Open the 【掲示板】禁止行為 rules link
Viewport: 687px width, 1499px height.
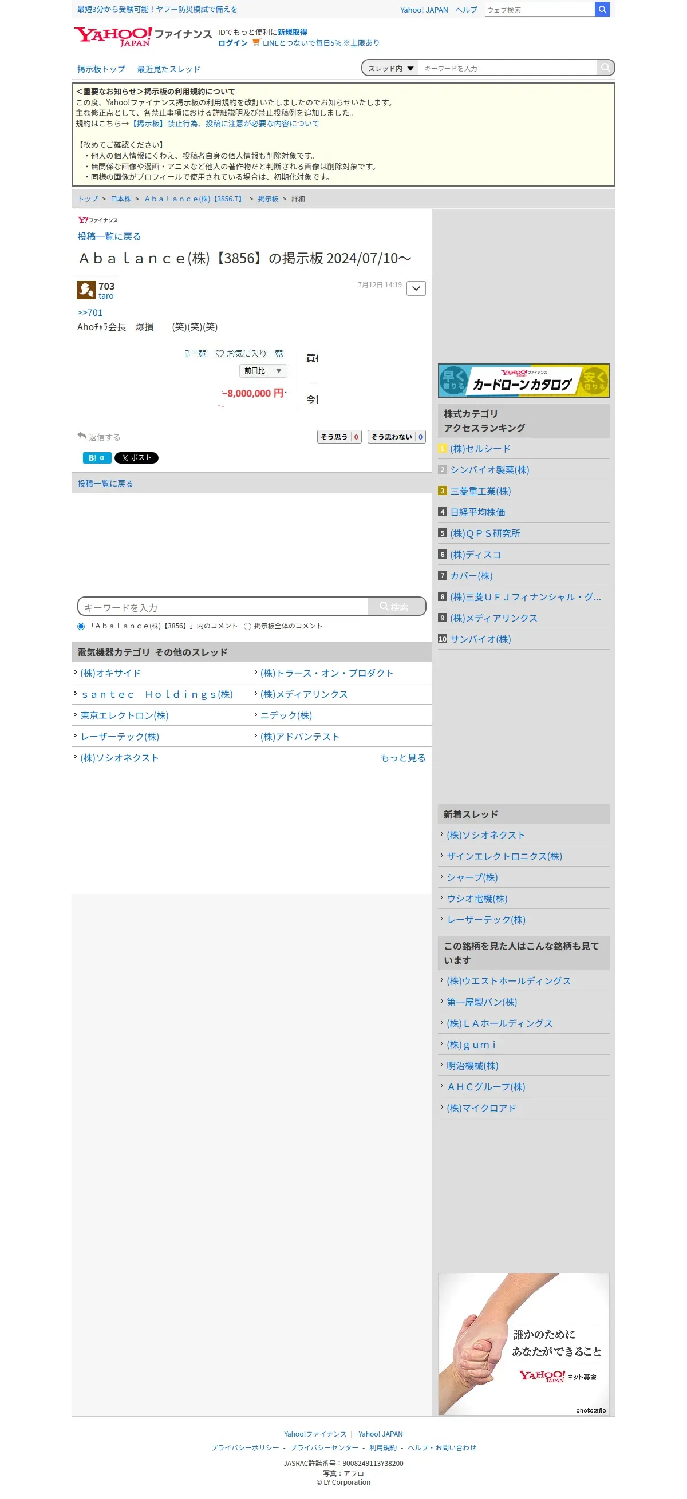click(x=224, y=124)
